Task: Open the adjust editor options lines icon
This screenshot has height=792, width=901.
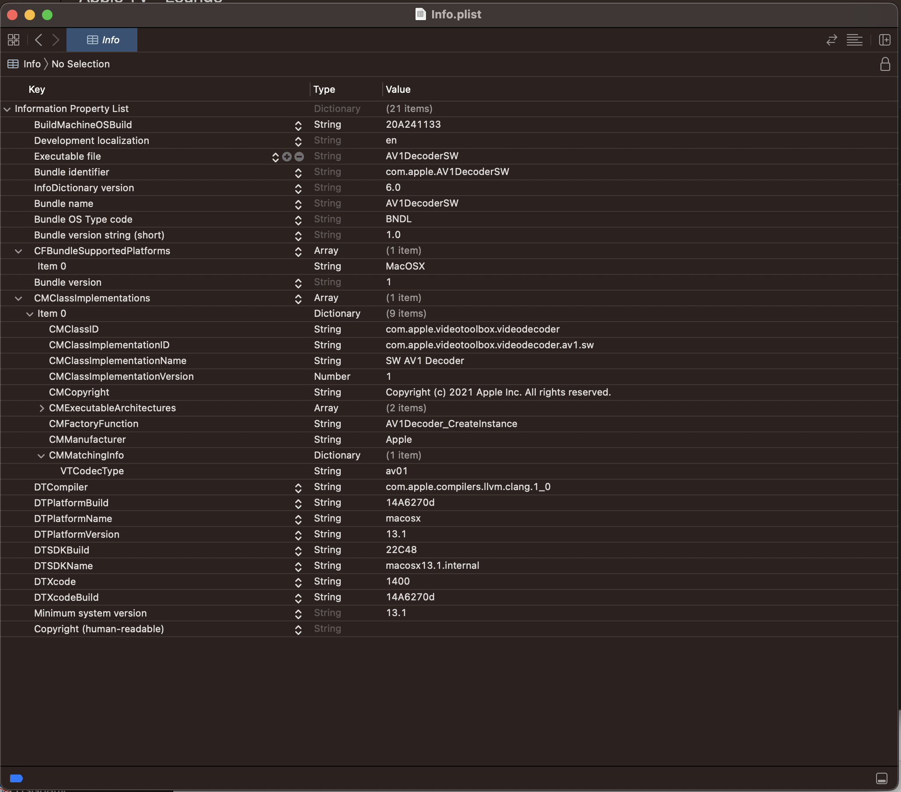Action: pos(854,40)
